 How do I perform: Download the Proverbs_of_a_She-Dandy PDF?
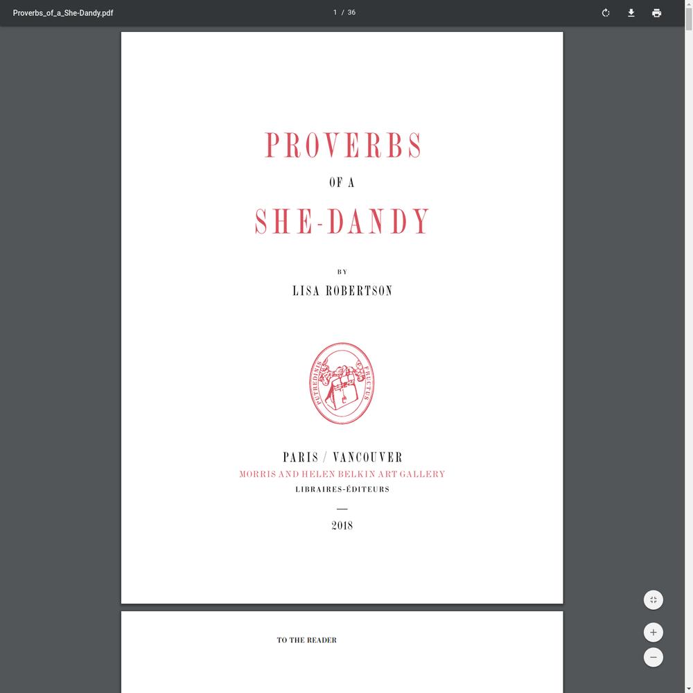[x=631, y=12]
